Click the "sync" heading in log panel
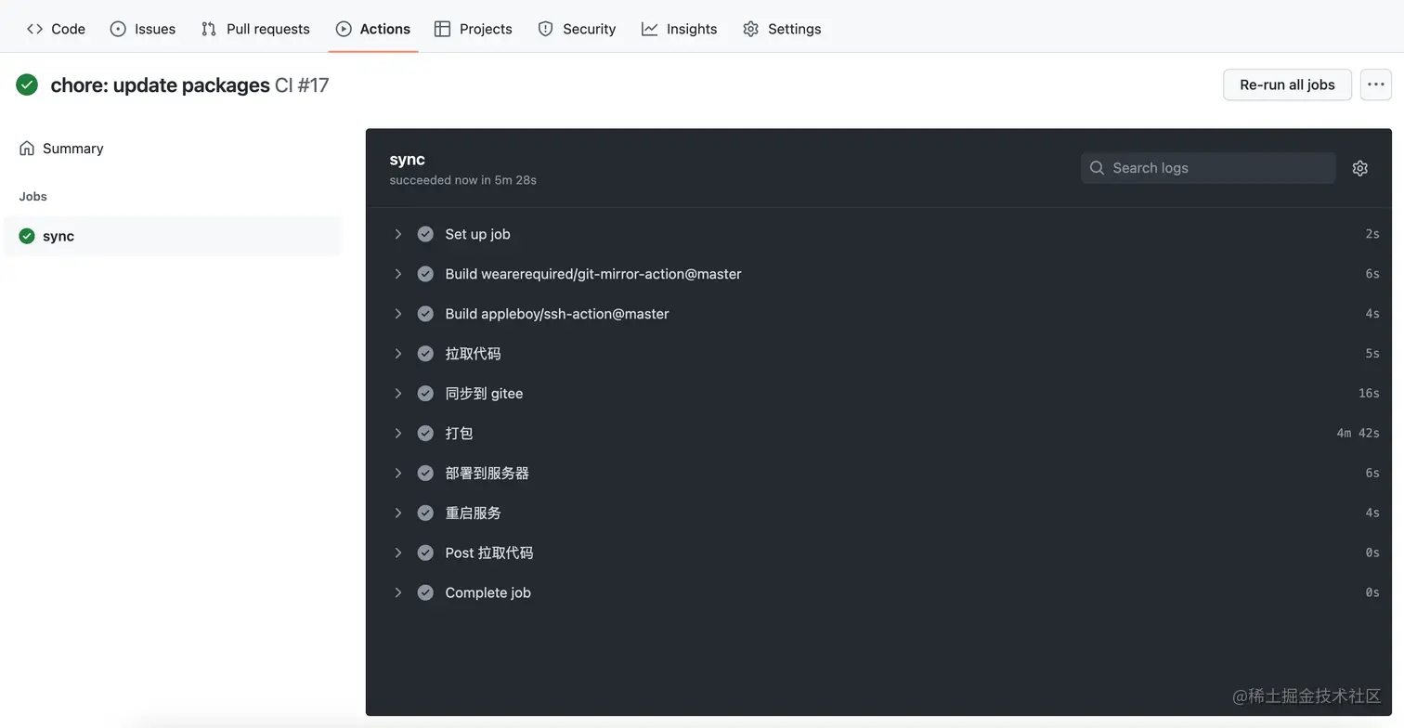 click(407, 160)
